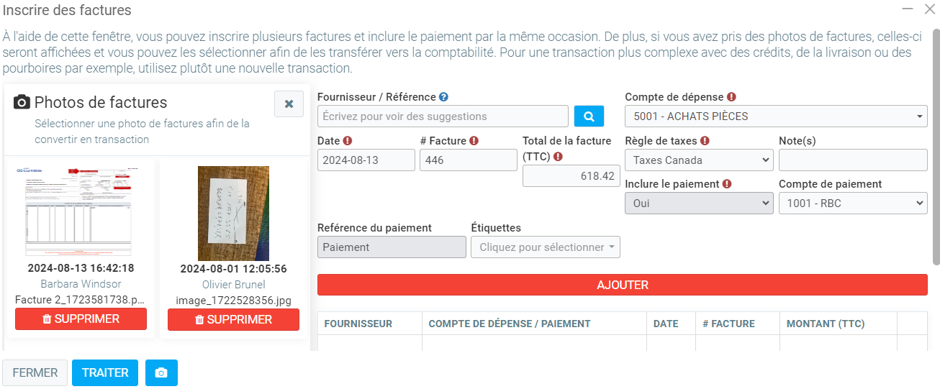Click the alert icon beside Inclure le paiement
940x389 pixels.
click(x=727, y=184)
